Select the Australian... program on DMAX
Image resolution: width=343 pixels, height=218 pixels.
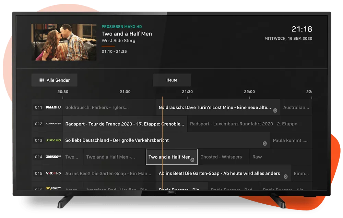point(296,107)
